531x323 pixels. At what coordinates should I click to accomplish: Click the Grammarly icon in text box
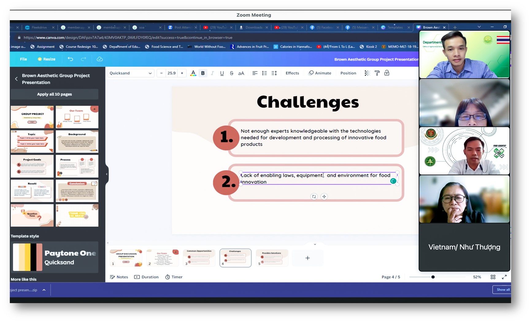click(x=393, y=181)
